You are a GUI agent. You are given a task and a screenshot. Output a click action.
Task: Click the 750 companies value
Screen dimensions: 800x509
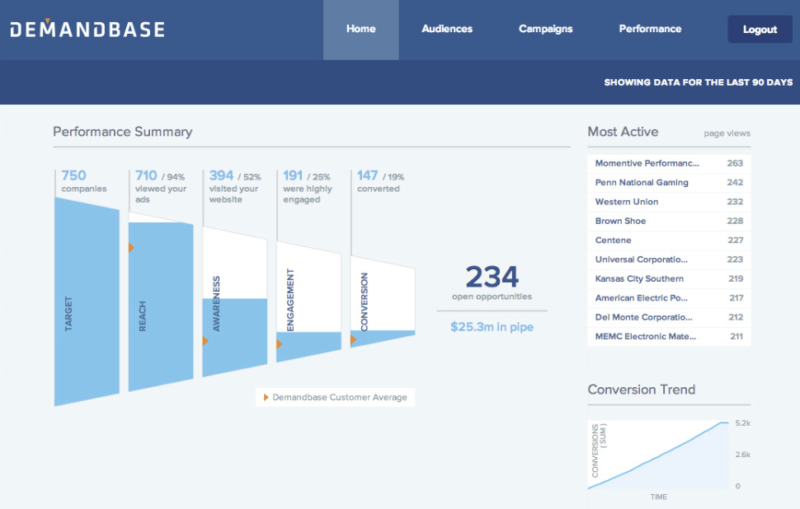73,175
